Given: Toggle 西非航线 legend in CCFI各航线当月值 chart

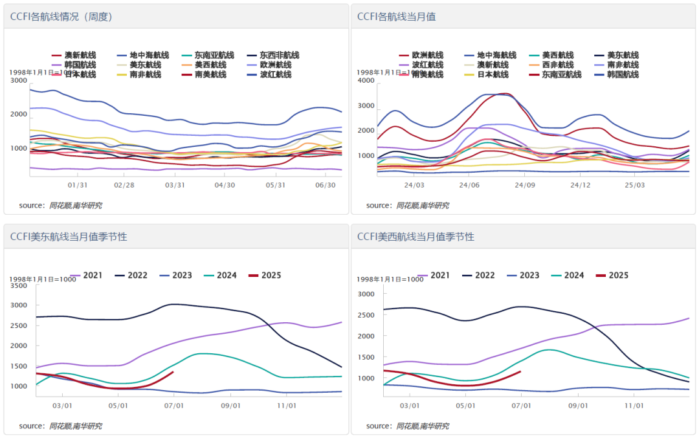Looking at the screenshot, I should pyautogui.click(x=551, y=65).
